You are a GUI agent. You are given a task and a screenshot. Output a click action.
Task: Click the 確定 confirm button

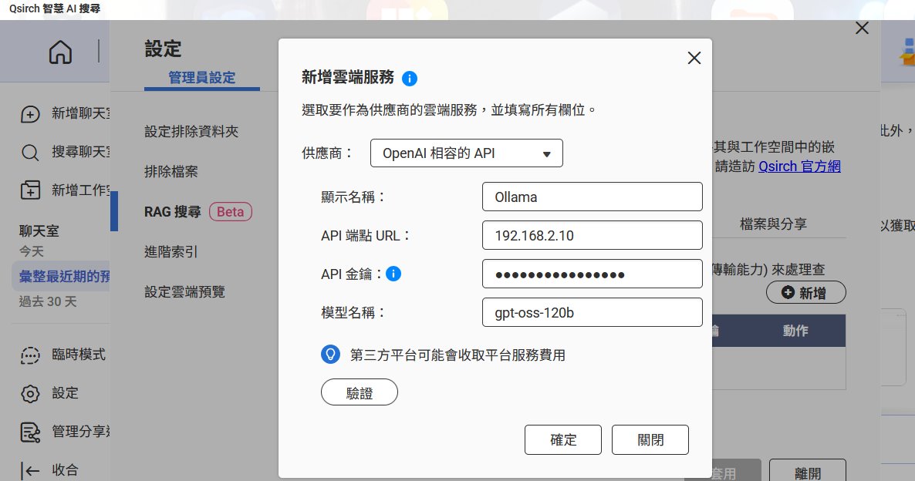point(563,439)
